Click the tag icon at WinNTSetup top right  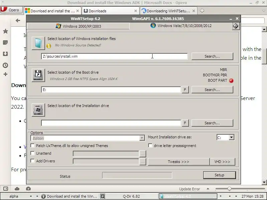coord(236,26)
